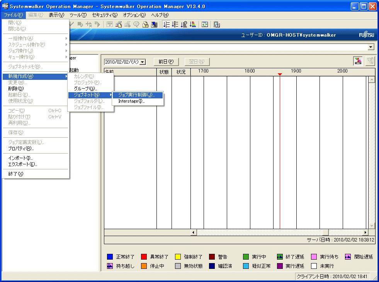Open the date dropdown showing 2010/02/02

[143, 62]
